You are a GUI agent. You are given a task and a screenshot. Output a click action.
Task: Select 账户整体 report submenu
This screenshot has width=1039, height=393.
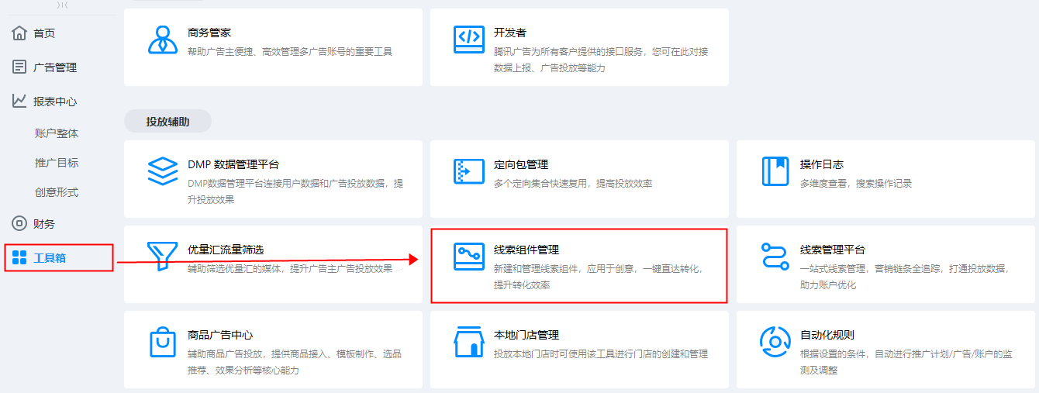pos(57,133)
